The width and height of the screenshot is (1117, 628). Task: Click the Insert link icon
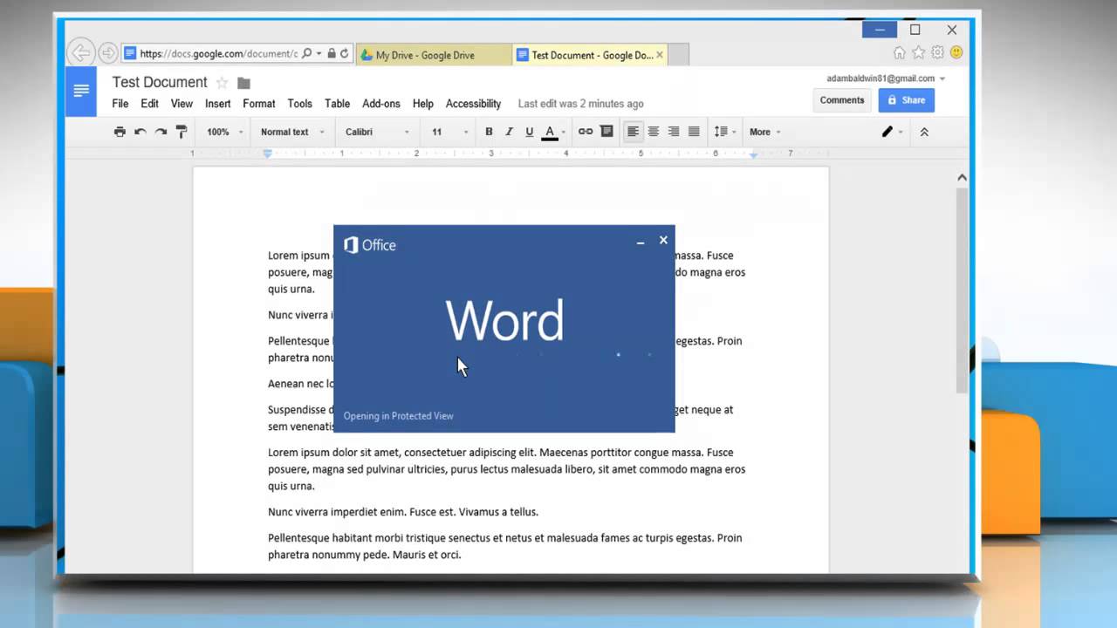coord(586,132)
